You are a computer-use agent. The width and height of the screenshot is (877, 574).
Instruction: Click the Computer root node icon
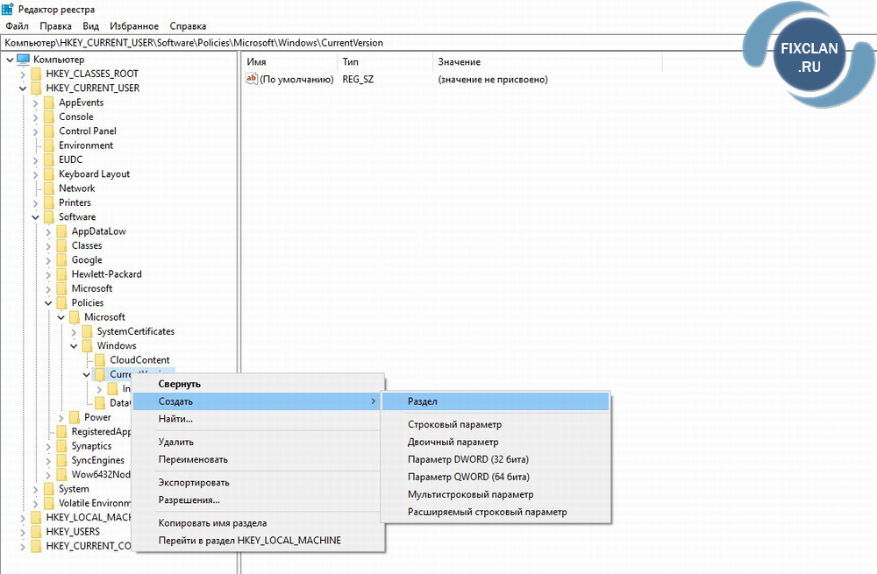click(24, 60)
